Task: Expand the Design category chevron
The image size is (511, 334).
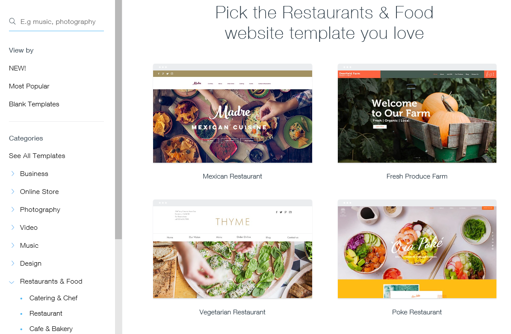Action: (12, 263)
